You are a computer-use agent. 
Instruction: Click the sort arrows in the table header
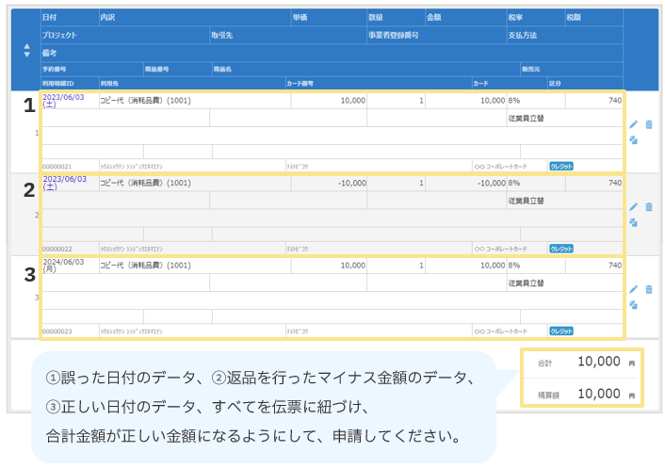(x=25, y=50)
